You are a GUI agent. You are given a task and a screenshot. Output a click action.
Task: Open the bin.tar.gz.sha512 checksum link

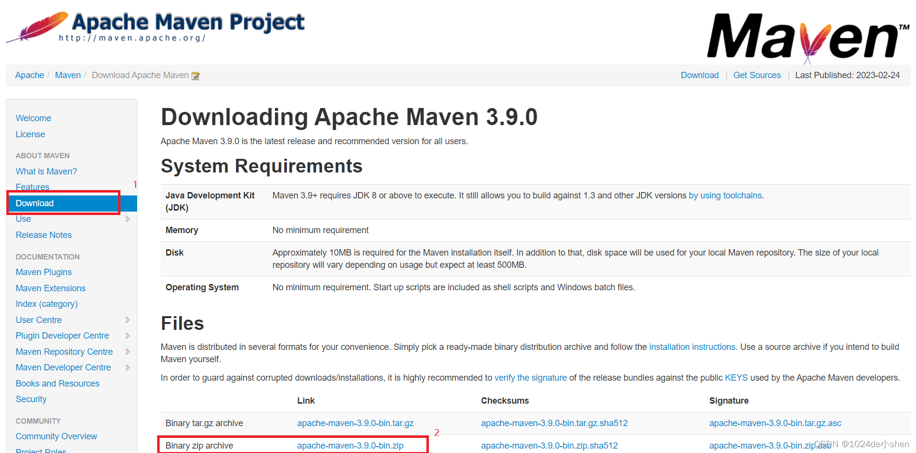pyautogui.click(x=554, y=423)
